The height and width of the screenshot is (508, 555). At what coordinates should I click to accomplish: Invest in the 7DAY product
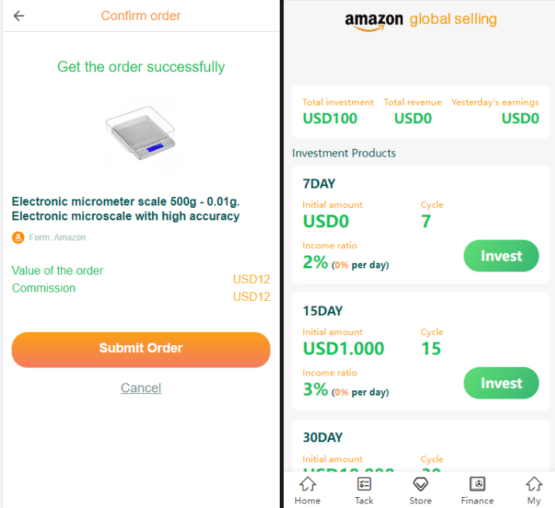pos(502,256)
